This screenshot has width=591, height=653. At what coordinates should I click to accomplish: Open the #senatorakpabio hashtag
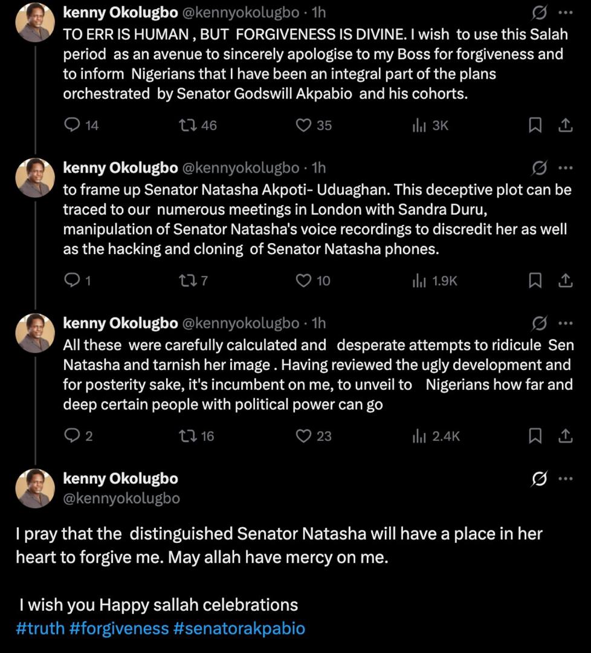pyautogui.click(x=239, y=628)
